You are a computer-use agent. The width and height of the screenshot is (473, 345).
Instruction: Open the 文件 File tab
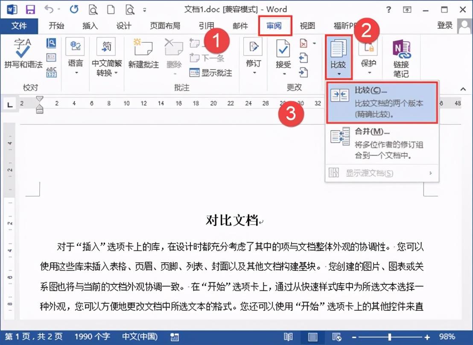point(19,26)
